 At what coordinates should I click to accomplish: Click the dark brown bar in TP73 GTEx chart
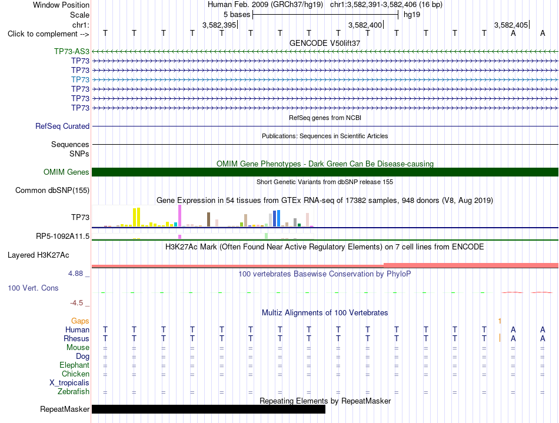(208, 219)
